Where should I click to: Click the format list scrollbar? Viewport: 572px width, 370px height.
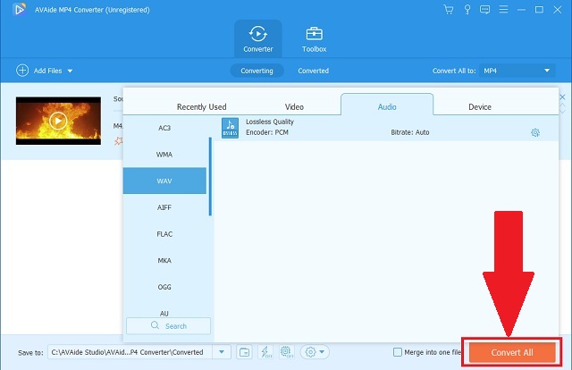click(x=210, y=177)
